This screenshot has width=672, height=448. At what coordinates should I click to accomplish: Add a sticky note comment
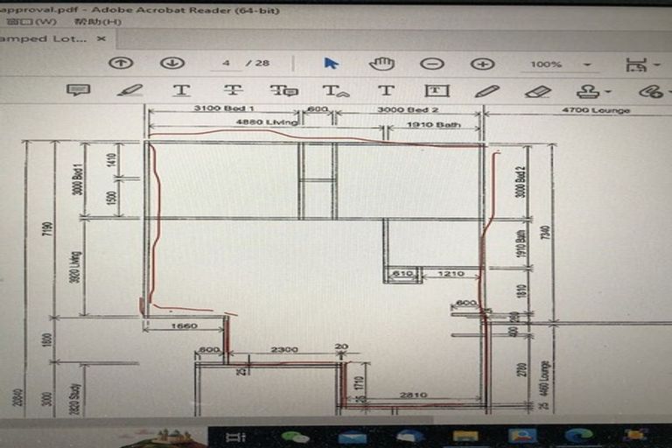(79, 90)
